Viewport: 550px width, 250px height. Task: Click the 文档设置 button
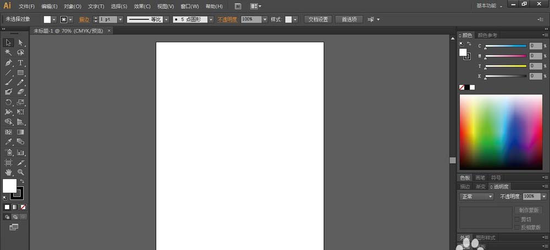point(317,19)
